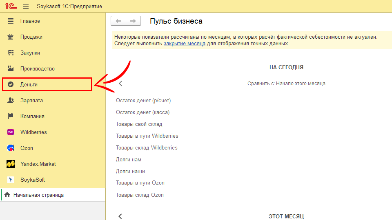
Task: Click the Ozon logo icon
Action: click(x=11, y=148)
